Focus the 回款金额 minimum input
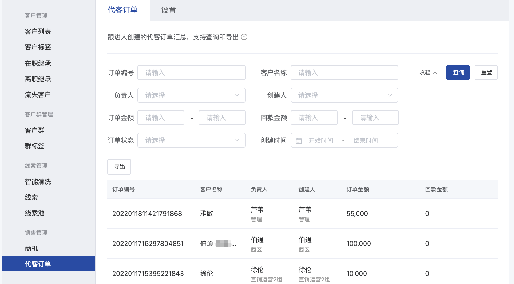Viewport: 514px width, 284px height. coord(314,118)
